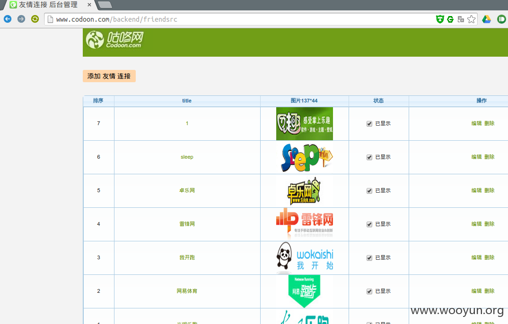
Task: Open the sleep title link
Action: [x=187, y=157]
